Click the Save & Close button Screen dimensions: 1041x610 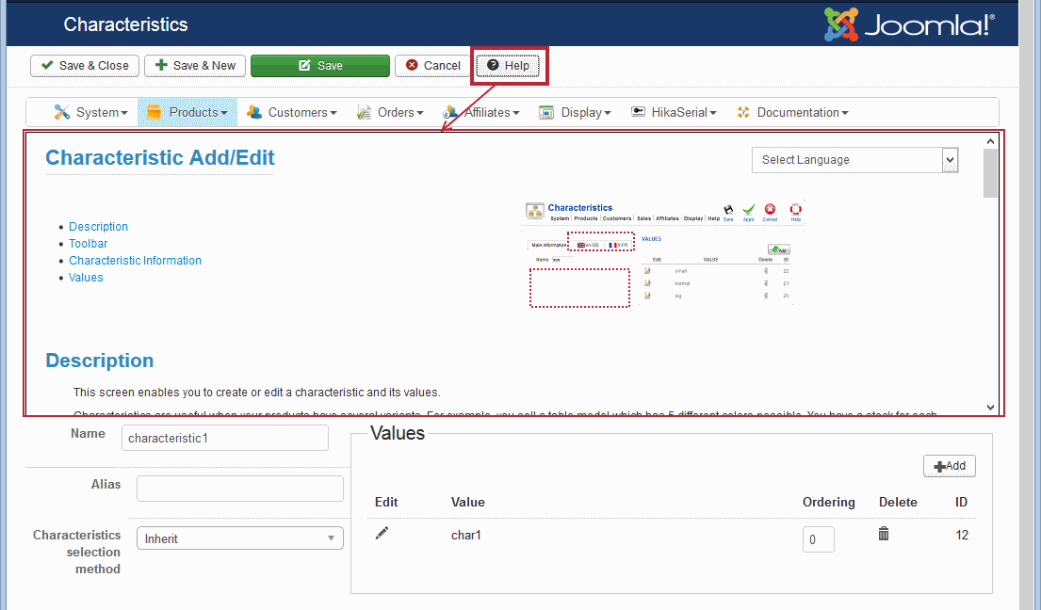(84, 66)
